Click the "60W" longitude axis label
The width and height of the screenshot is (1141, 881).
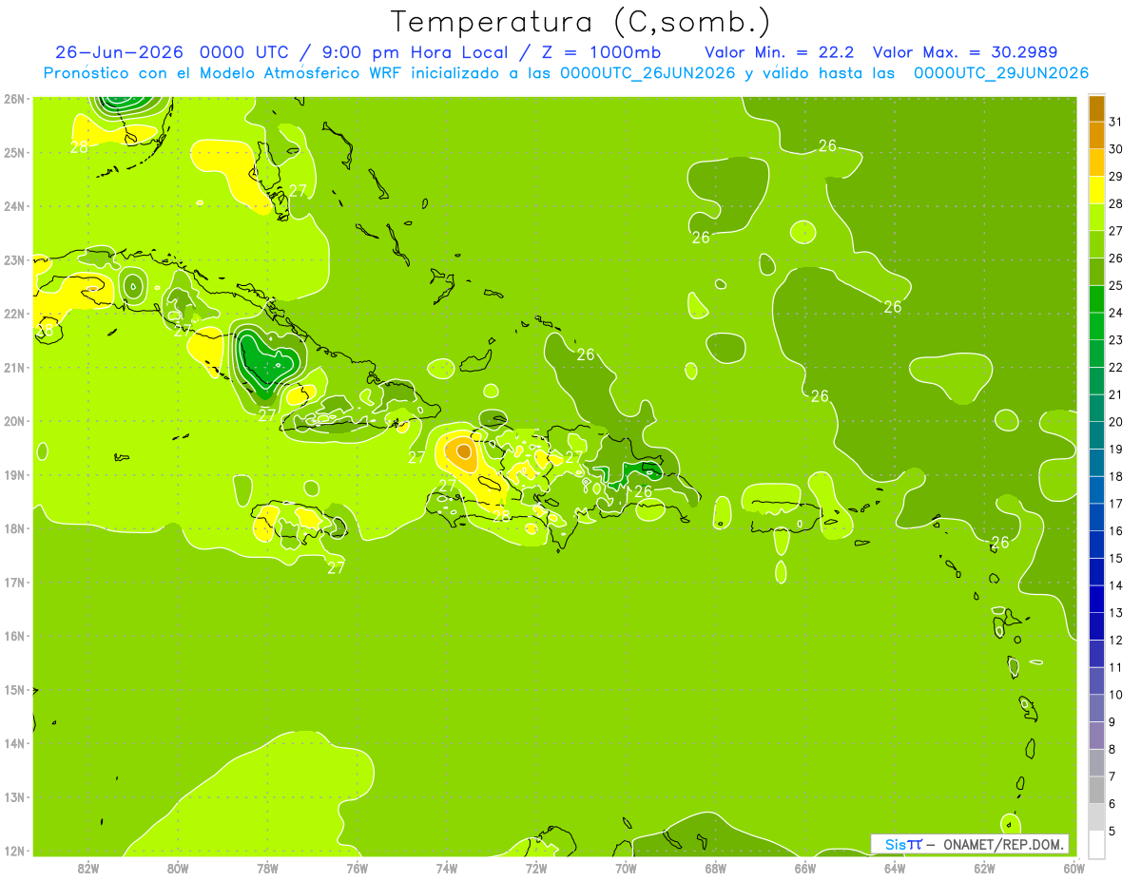[x=1073, y=868]
